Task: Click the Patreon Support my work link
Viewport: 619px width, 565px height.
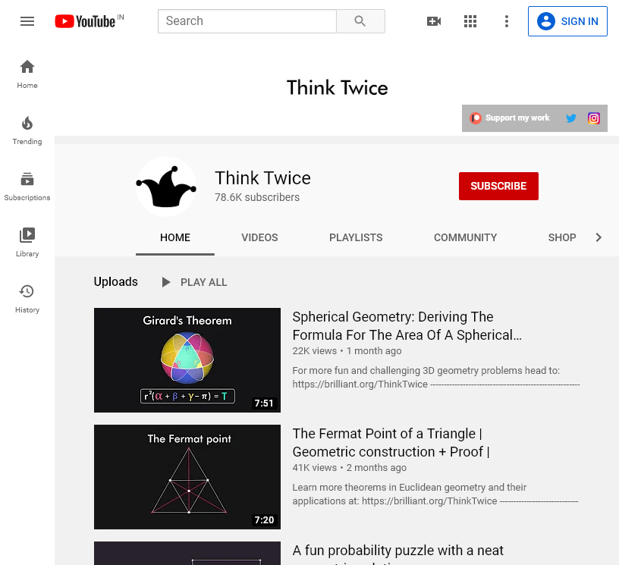Action: (510, 118)
